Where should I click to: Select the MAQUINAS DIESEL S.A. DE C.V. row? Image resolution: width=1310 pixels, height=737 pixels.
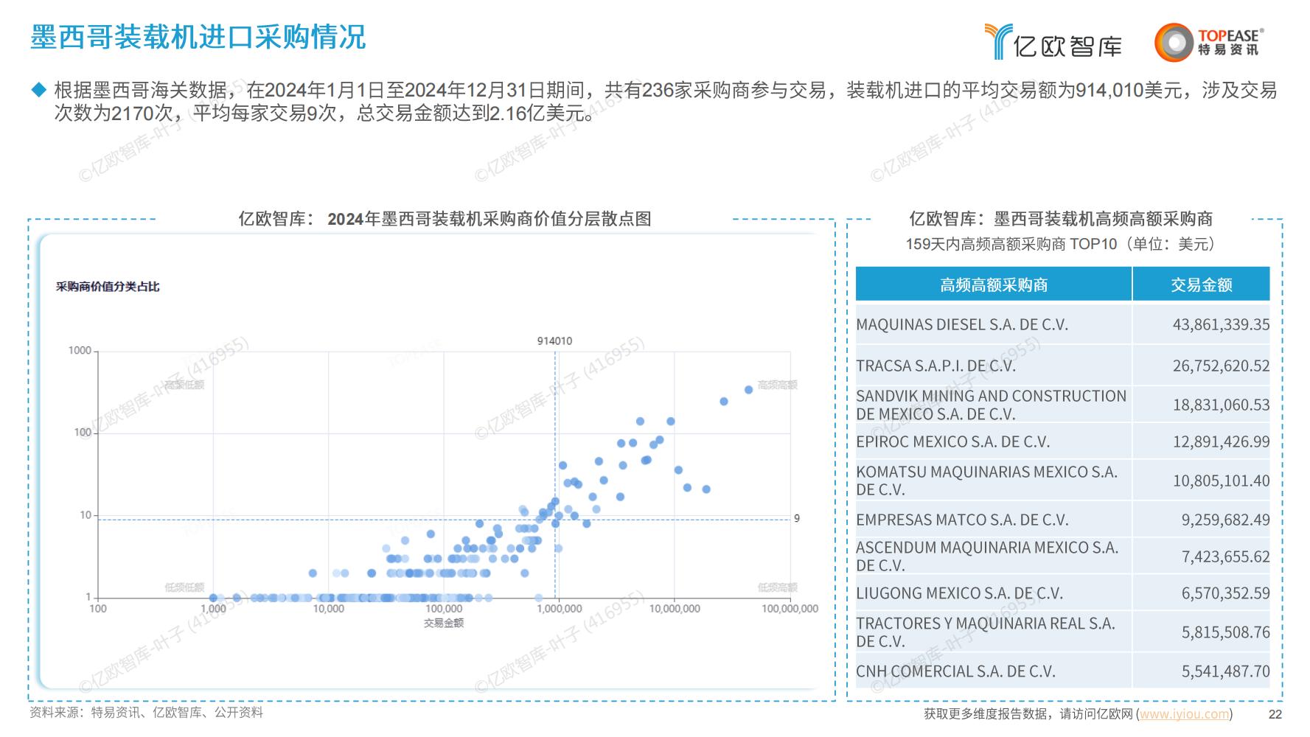coord(1062,324)
